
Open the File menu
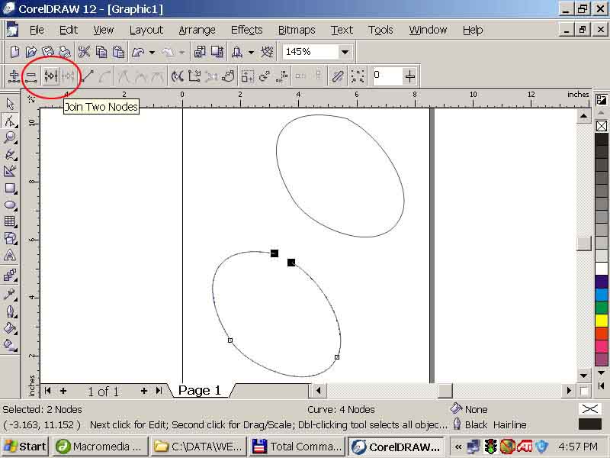(37, 30)
